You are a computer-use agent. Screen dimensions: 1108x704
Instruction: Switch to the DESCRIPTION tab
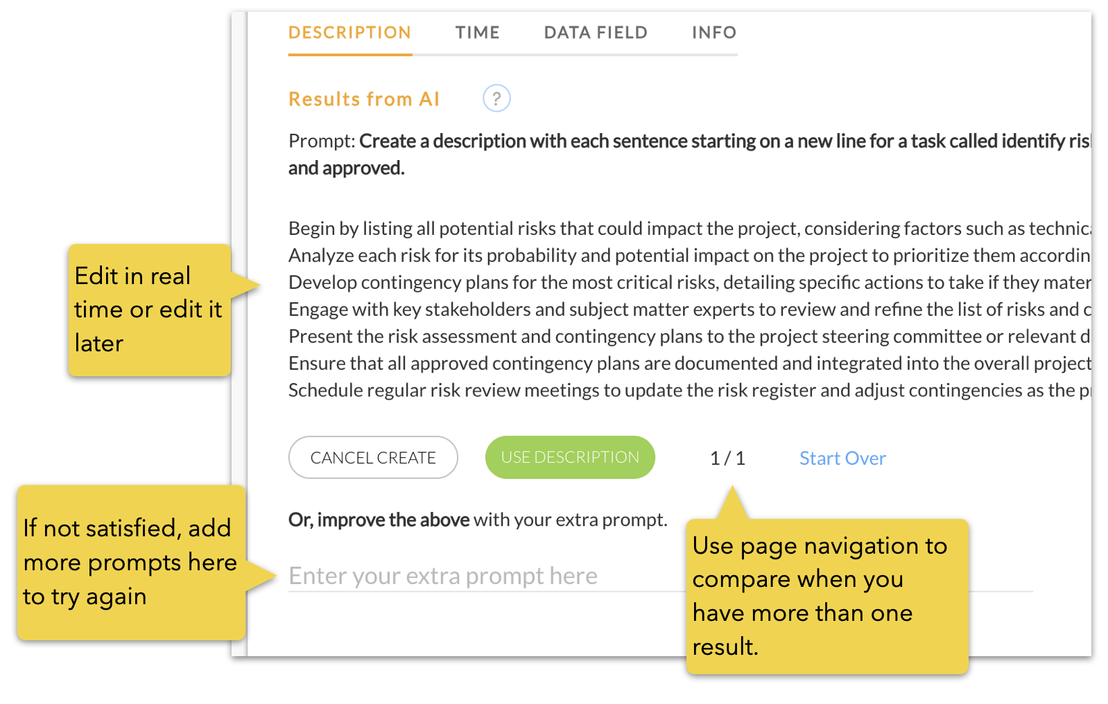[x=349, y=33]
